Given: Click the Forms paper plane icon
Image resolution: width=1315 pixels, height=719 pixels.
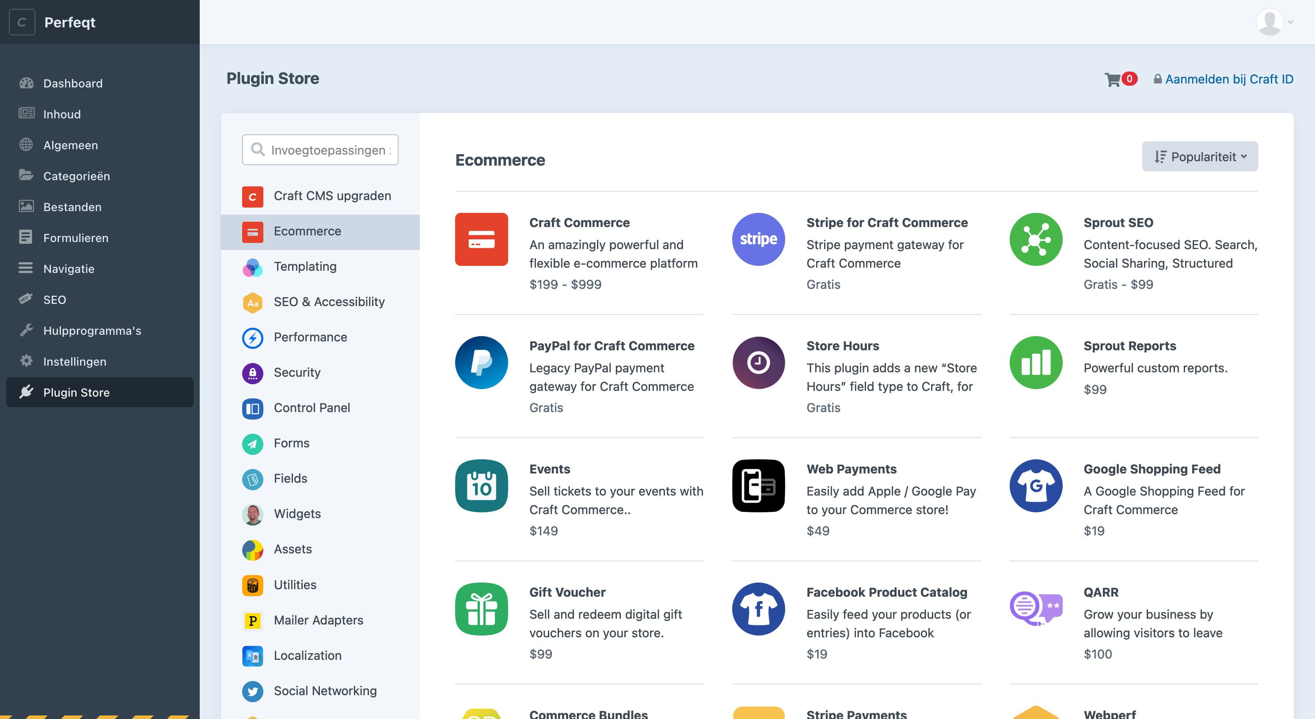Looking at the screenshot, I should pos(252,443).
